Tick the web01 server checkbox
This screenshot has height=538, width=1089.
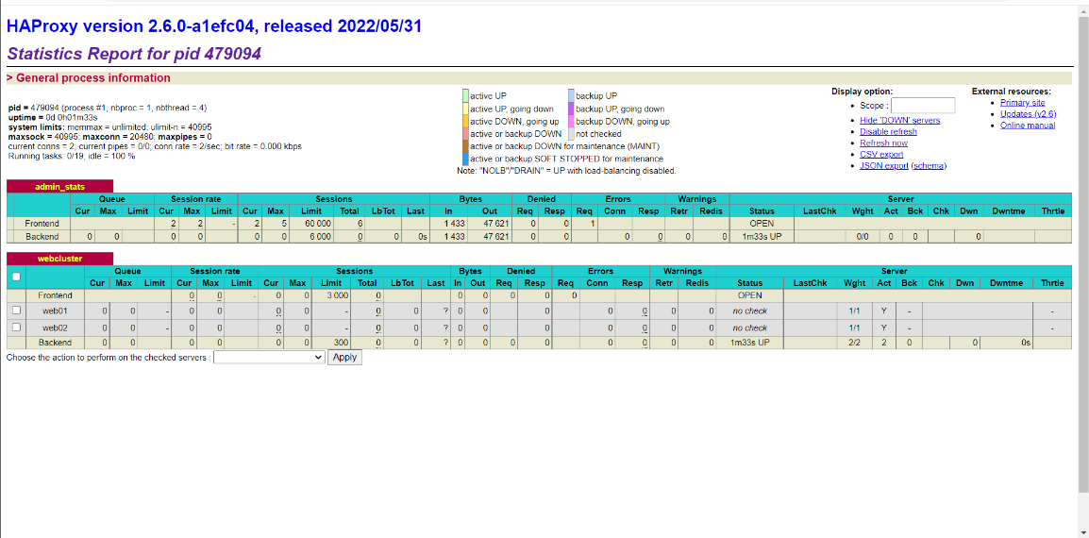[x=17, y=310]
